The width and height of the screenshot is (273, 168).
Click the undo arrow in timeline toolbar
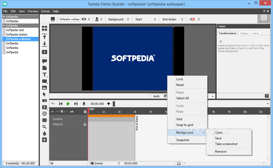click(53, 104)
